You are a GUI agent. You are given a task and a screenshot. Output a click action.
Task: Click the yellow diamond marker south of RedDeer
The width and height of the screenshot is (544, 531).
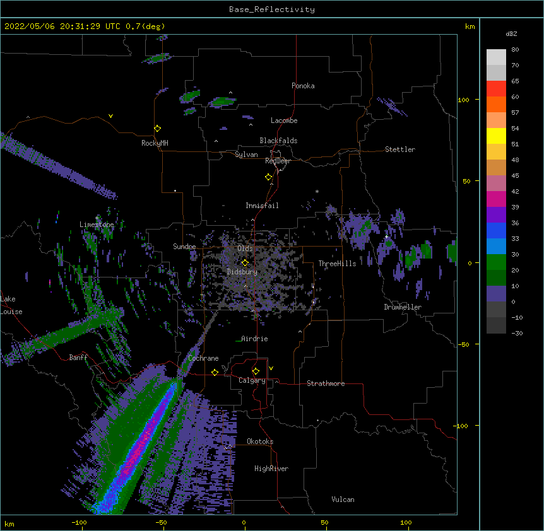[x=269, y=177]
